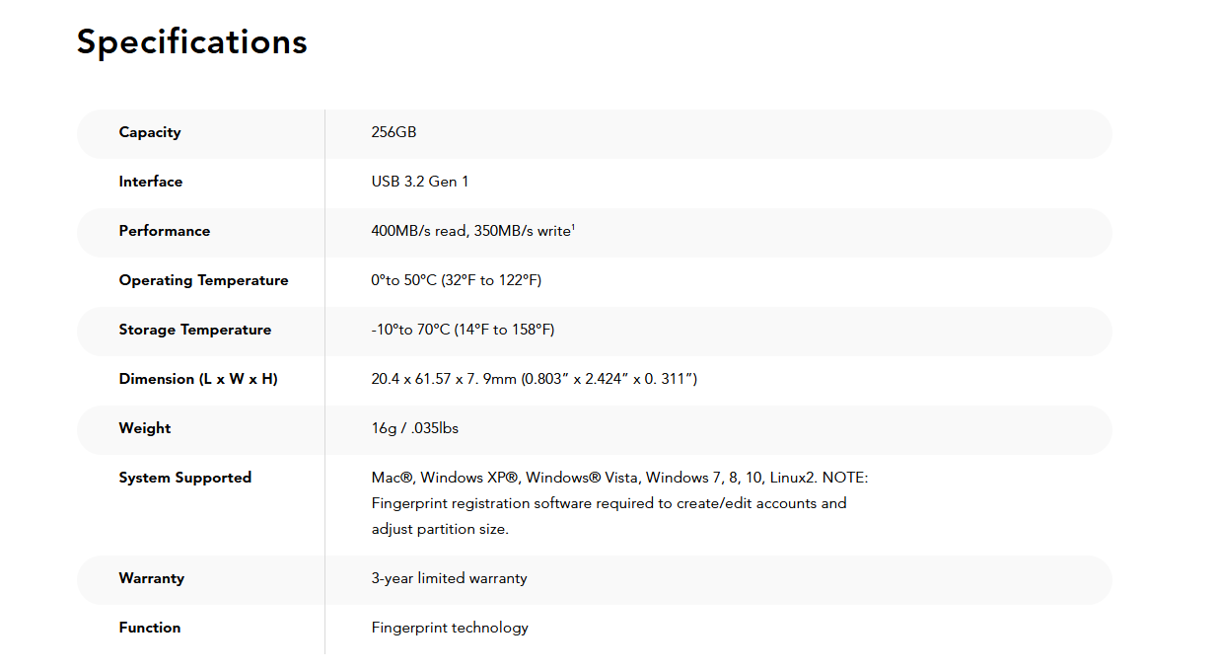Screen dimensions: 1217x670
Task: Select the 256GB capacity value
Action: (x=394, y=132)
